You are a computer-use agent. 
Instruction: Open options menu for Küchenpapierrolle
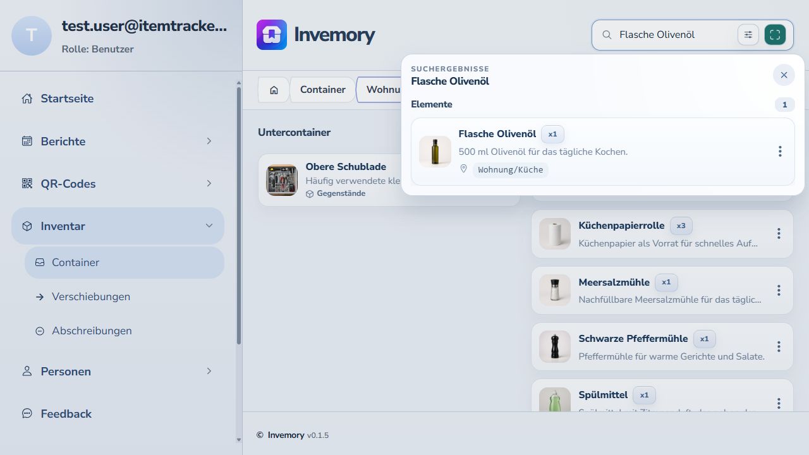click(779, 234)
